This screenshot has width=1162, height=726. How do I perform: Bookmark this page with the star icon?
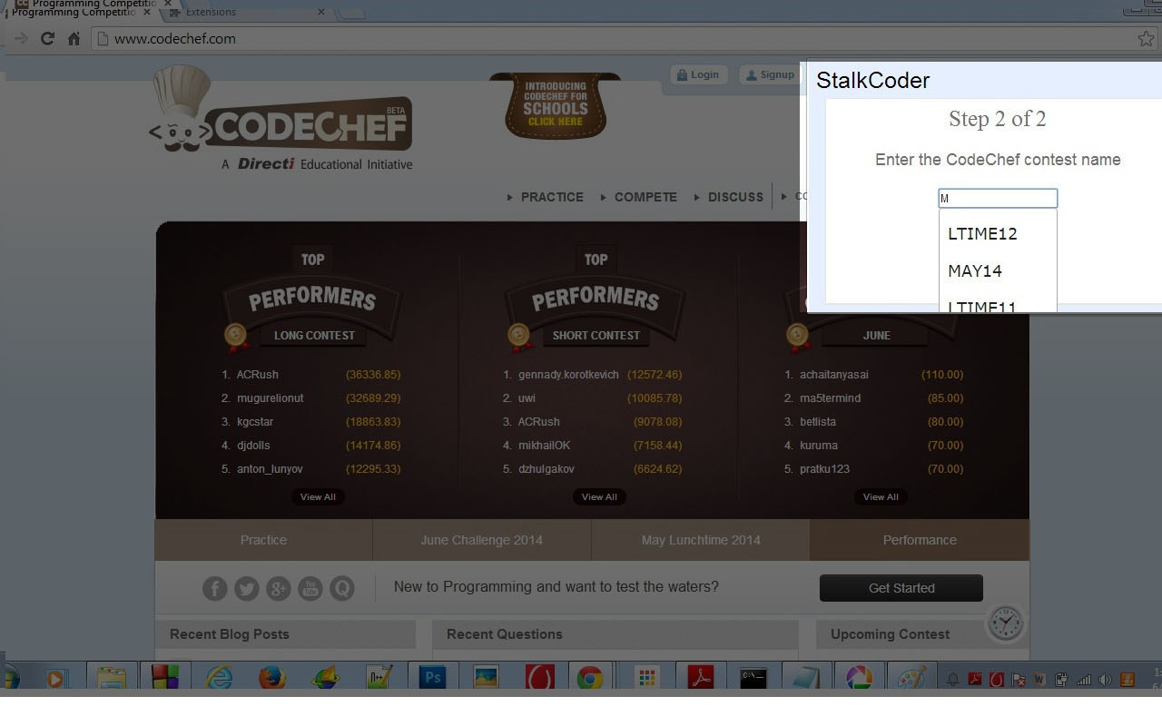pyautogui.click(x=1146, y=38)
